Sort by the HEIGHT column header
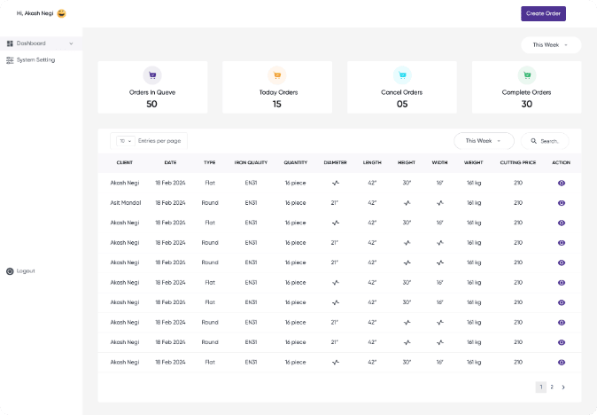 click(407, 163)
